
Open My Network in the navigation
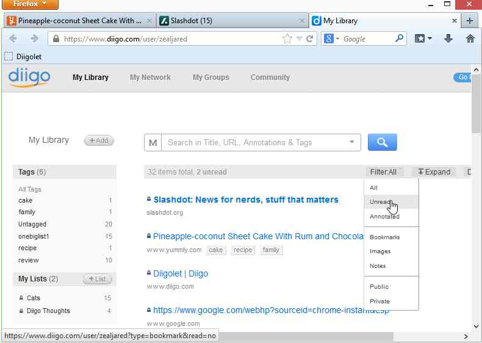click(x=150, y=78)
